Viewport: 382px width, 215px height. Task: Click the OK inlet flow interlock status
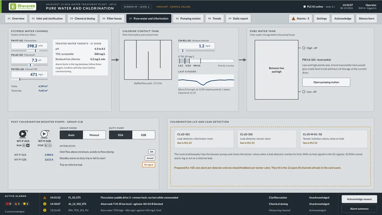click(152, 152)
